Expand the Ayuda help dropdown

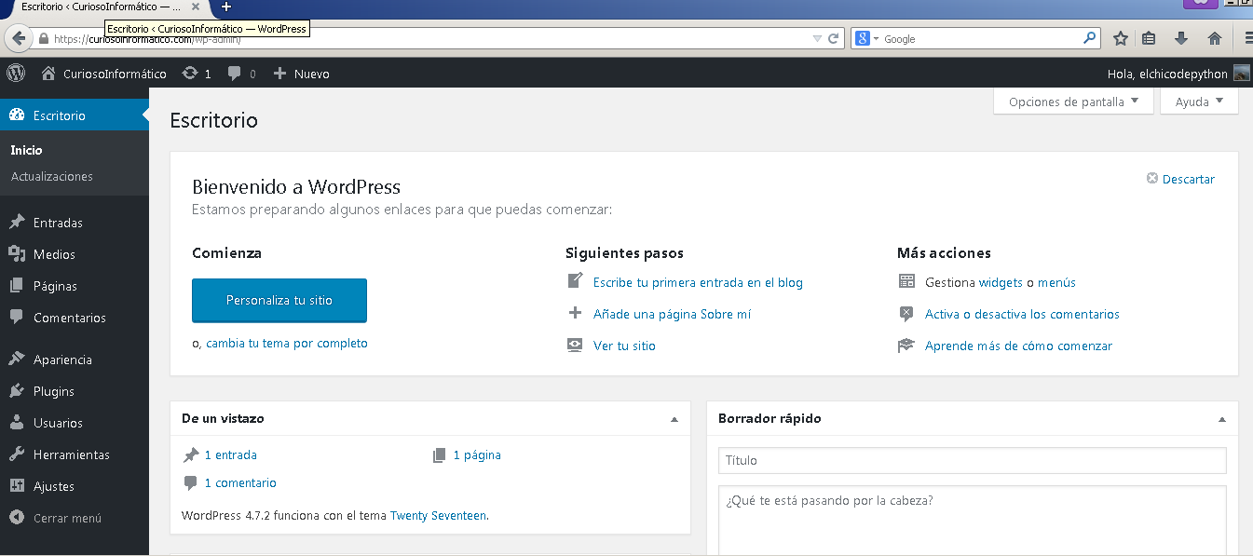click(x=1199, y=102)
